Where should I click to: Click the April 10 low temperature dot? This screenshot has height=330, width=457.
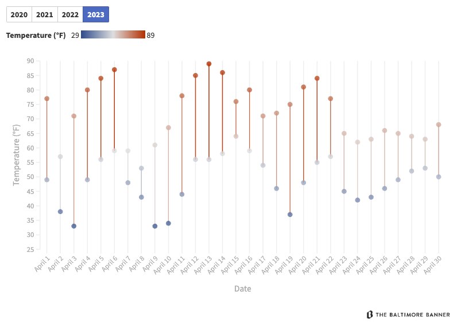tap(169, 223)
